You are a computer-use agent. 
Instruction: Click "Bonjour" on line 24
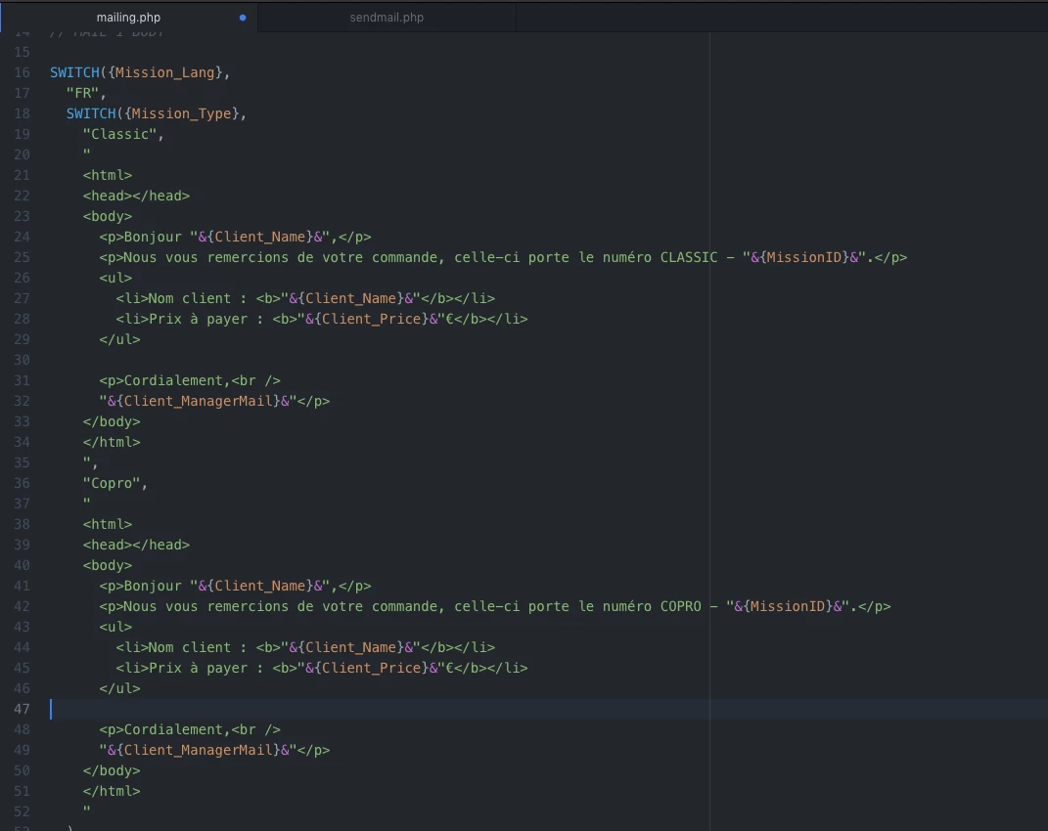click(153, 238)
